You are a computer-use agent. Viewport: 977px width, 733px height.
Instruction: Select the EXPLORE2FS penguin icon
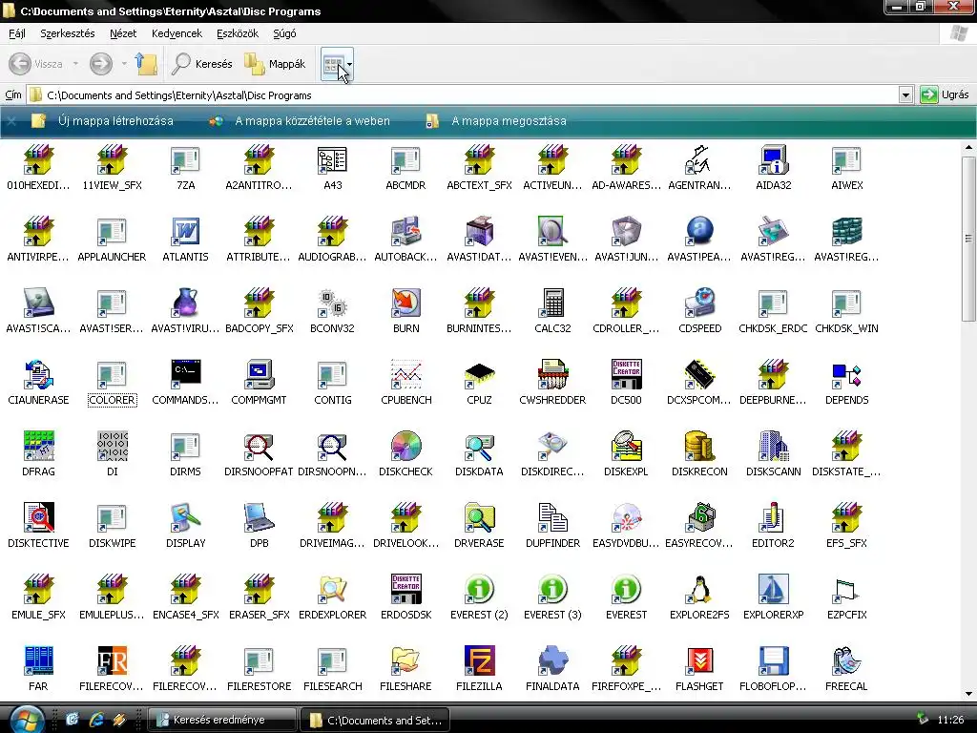[699, 590]
